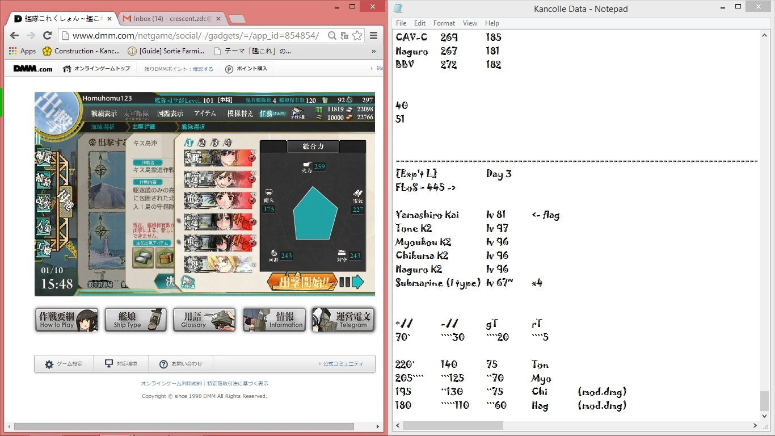This screenshot has width=775, height=436.
Task: Open the アイテム屋 shop icon in top bar
Action: 298,113
